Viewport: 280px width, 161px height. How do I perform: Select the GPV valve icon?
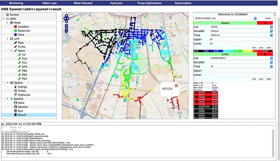(x=20, y=67)
